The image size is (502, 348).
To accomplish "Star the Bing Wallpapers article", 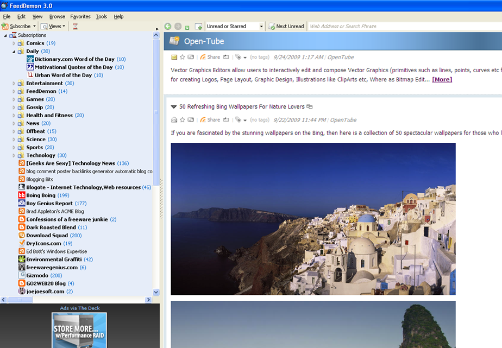I will pos(183,120).
